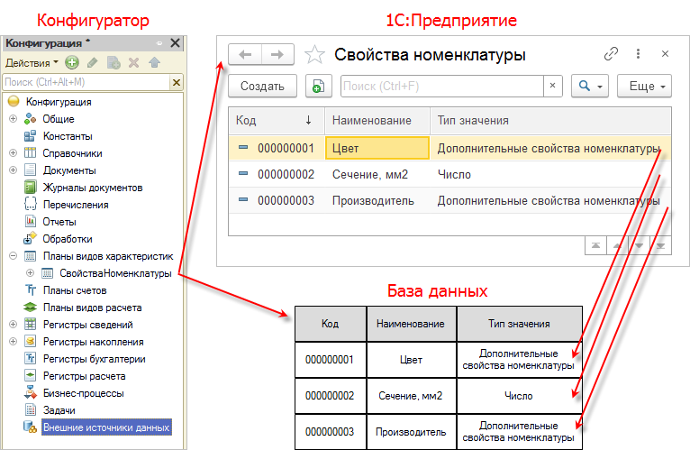Expand the Общие tree node
Screen dimensions: 690x450
coord(14,118)
